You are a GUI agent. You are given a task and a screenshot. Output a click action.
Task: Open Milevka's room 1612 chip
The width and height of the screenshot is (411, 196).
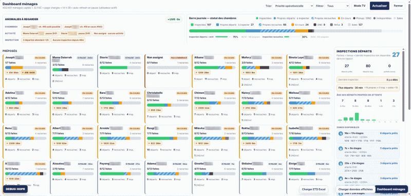(x=202, y=143)
